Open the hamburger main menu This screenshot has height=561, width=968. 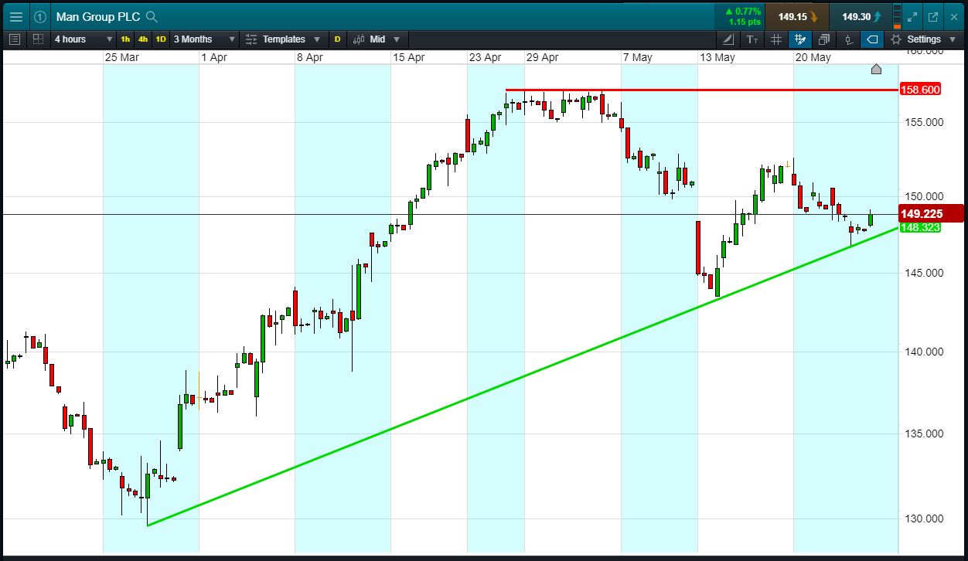[15, 16]
